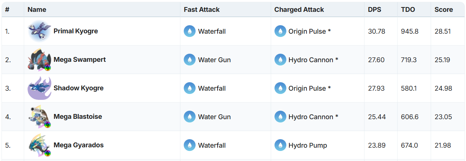Sort table by DPS column header

[x=375, y=10]
